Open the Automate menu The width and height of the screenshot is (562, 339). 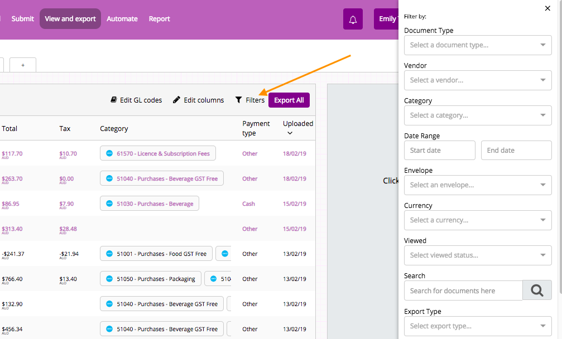pyautogui.click(x=122, y=18)
